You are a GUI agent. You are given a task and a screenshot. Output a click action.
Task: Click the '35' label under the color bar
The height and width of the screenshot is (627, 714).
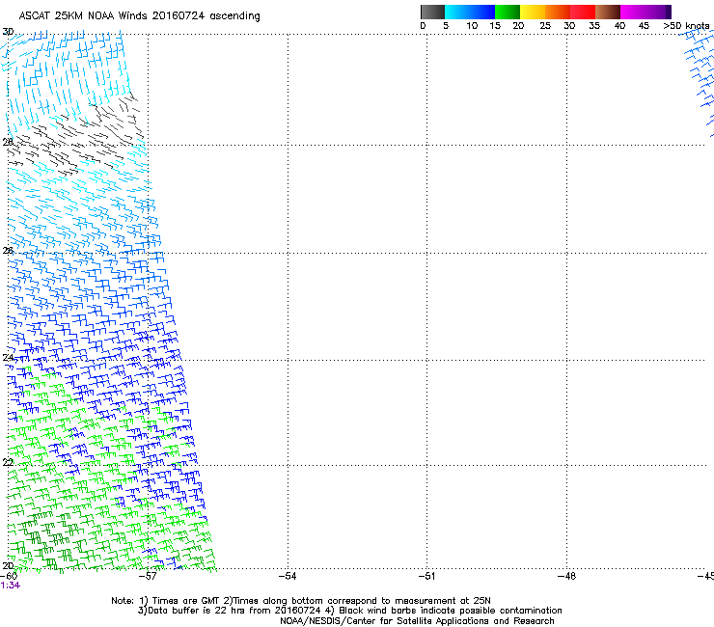tap(594, 25)
